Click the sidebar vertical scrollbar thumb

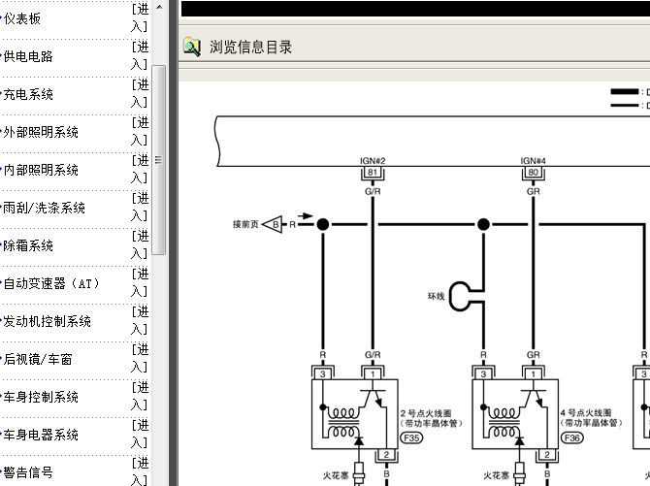[x=159, y=160]
